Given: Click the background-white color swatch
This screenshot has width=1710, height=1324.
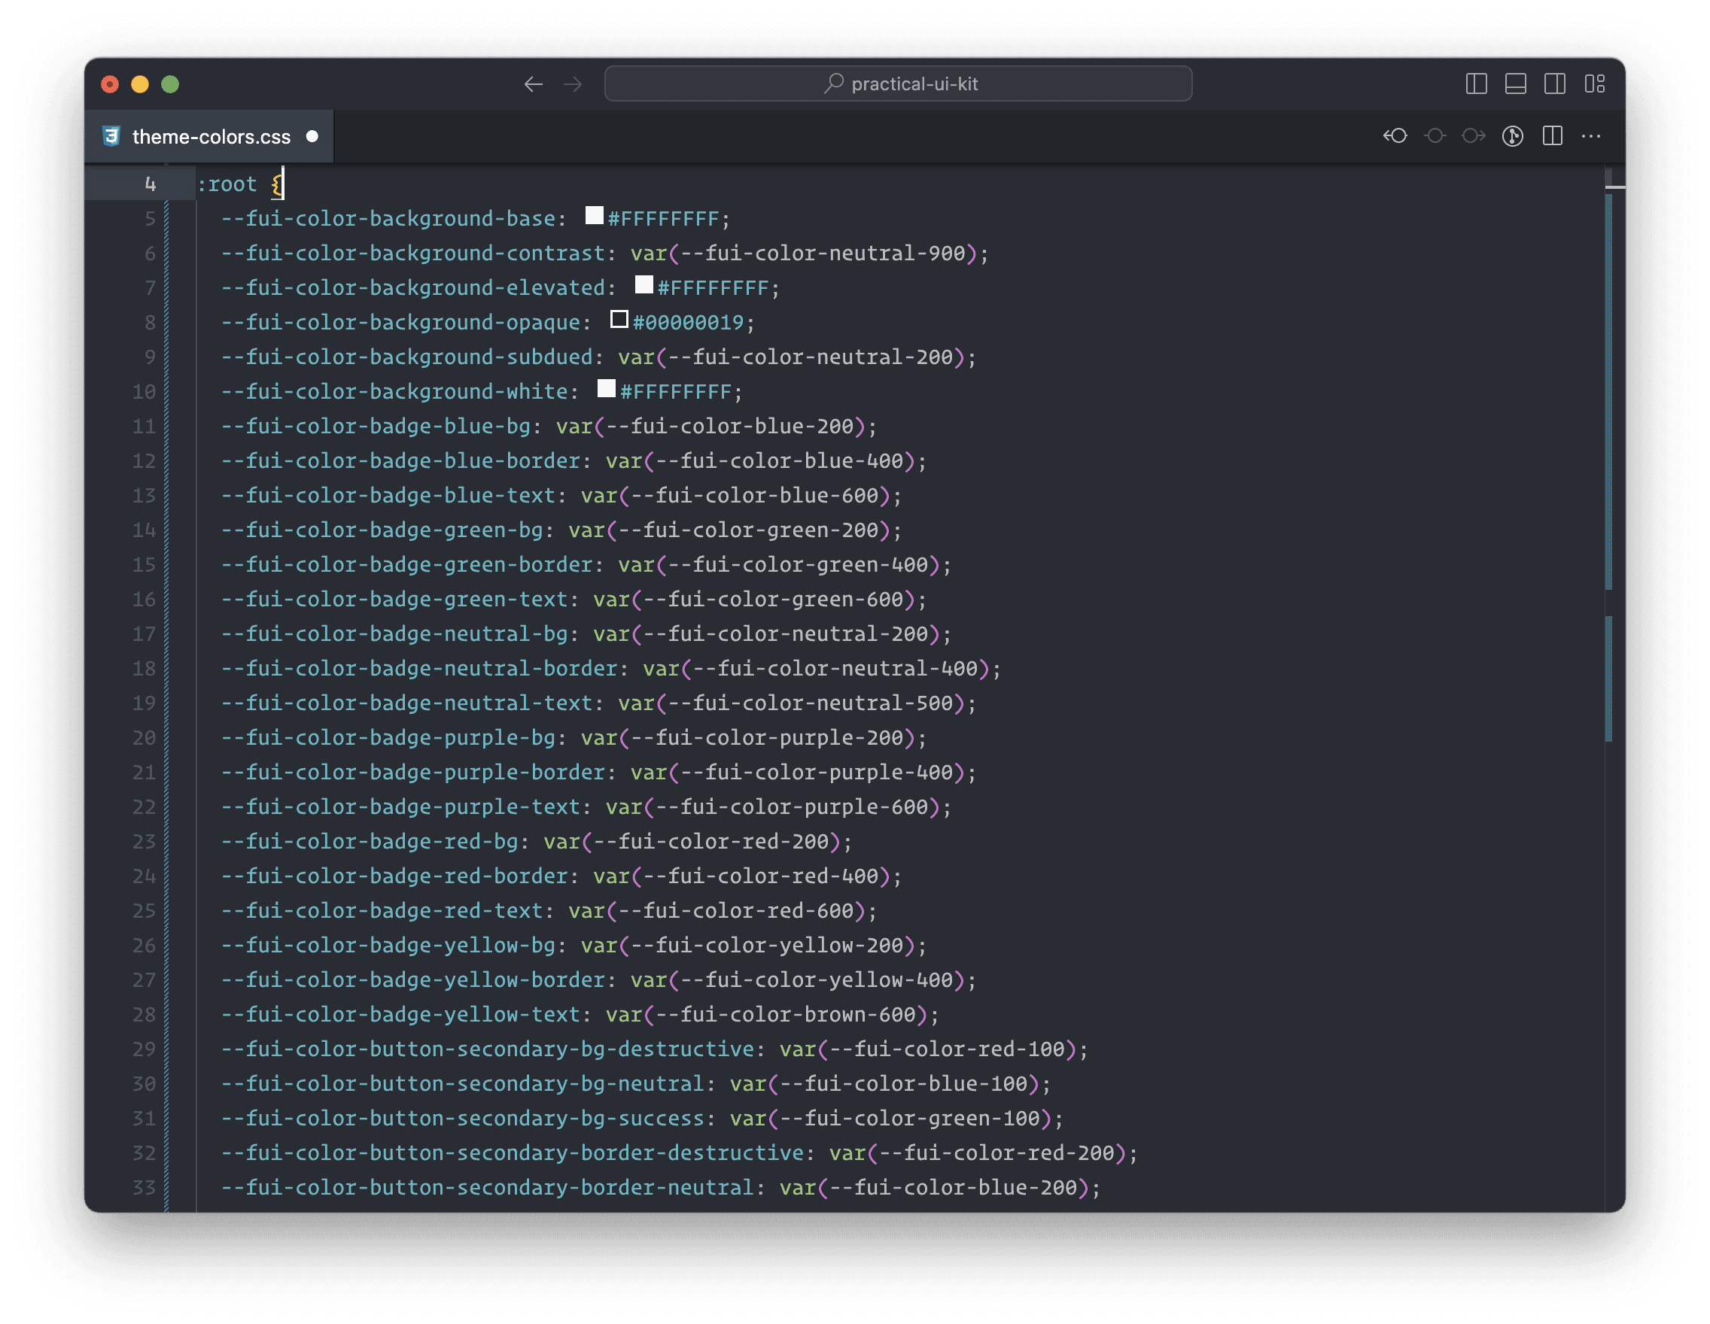Looking at the screenshot, I should (606, 389).
